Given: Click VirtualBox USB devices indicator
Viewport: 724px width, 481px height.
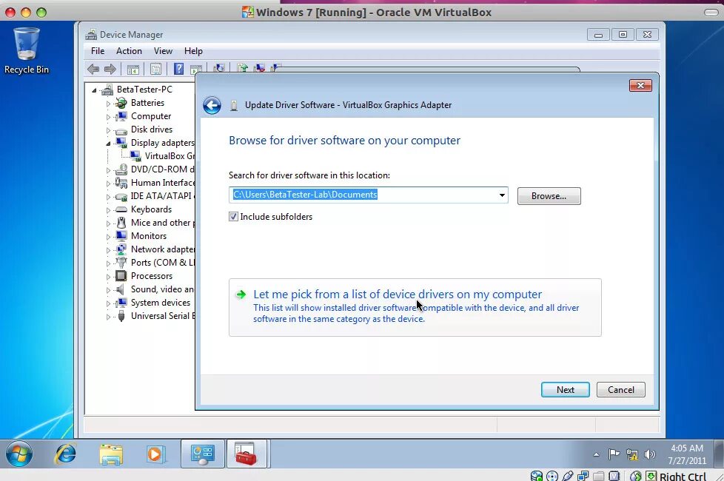Looking at the screenshot, I should [x=568, y=476].
